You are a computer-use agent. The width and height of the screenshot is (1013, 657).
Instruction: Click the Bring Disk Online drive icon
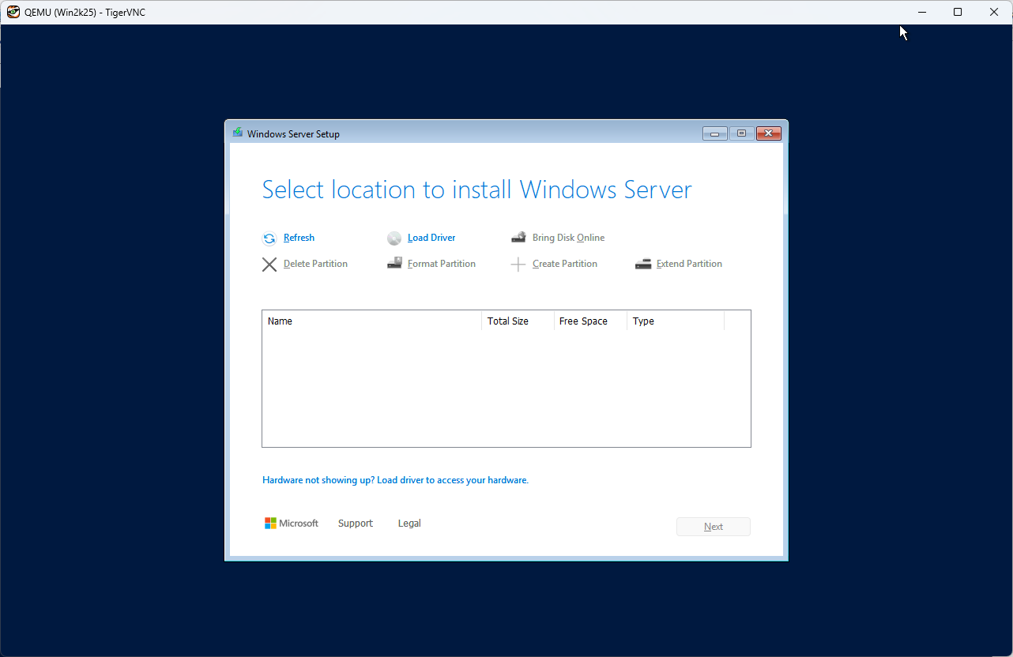click(518, 238)
